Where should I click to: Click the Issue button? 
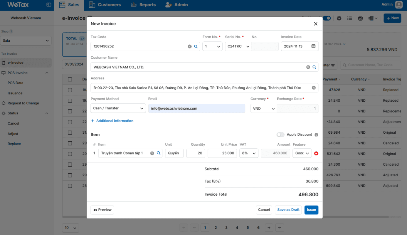pyautogui.click(x=311, y=210)
